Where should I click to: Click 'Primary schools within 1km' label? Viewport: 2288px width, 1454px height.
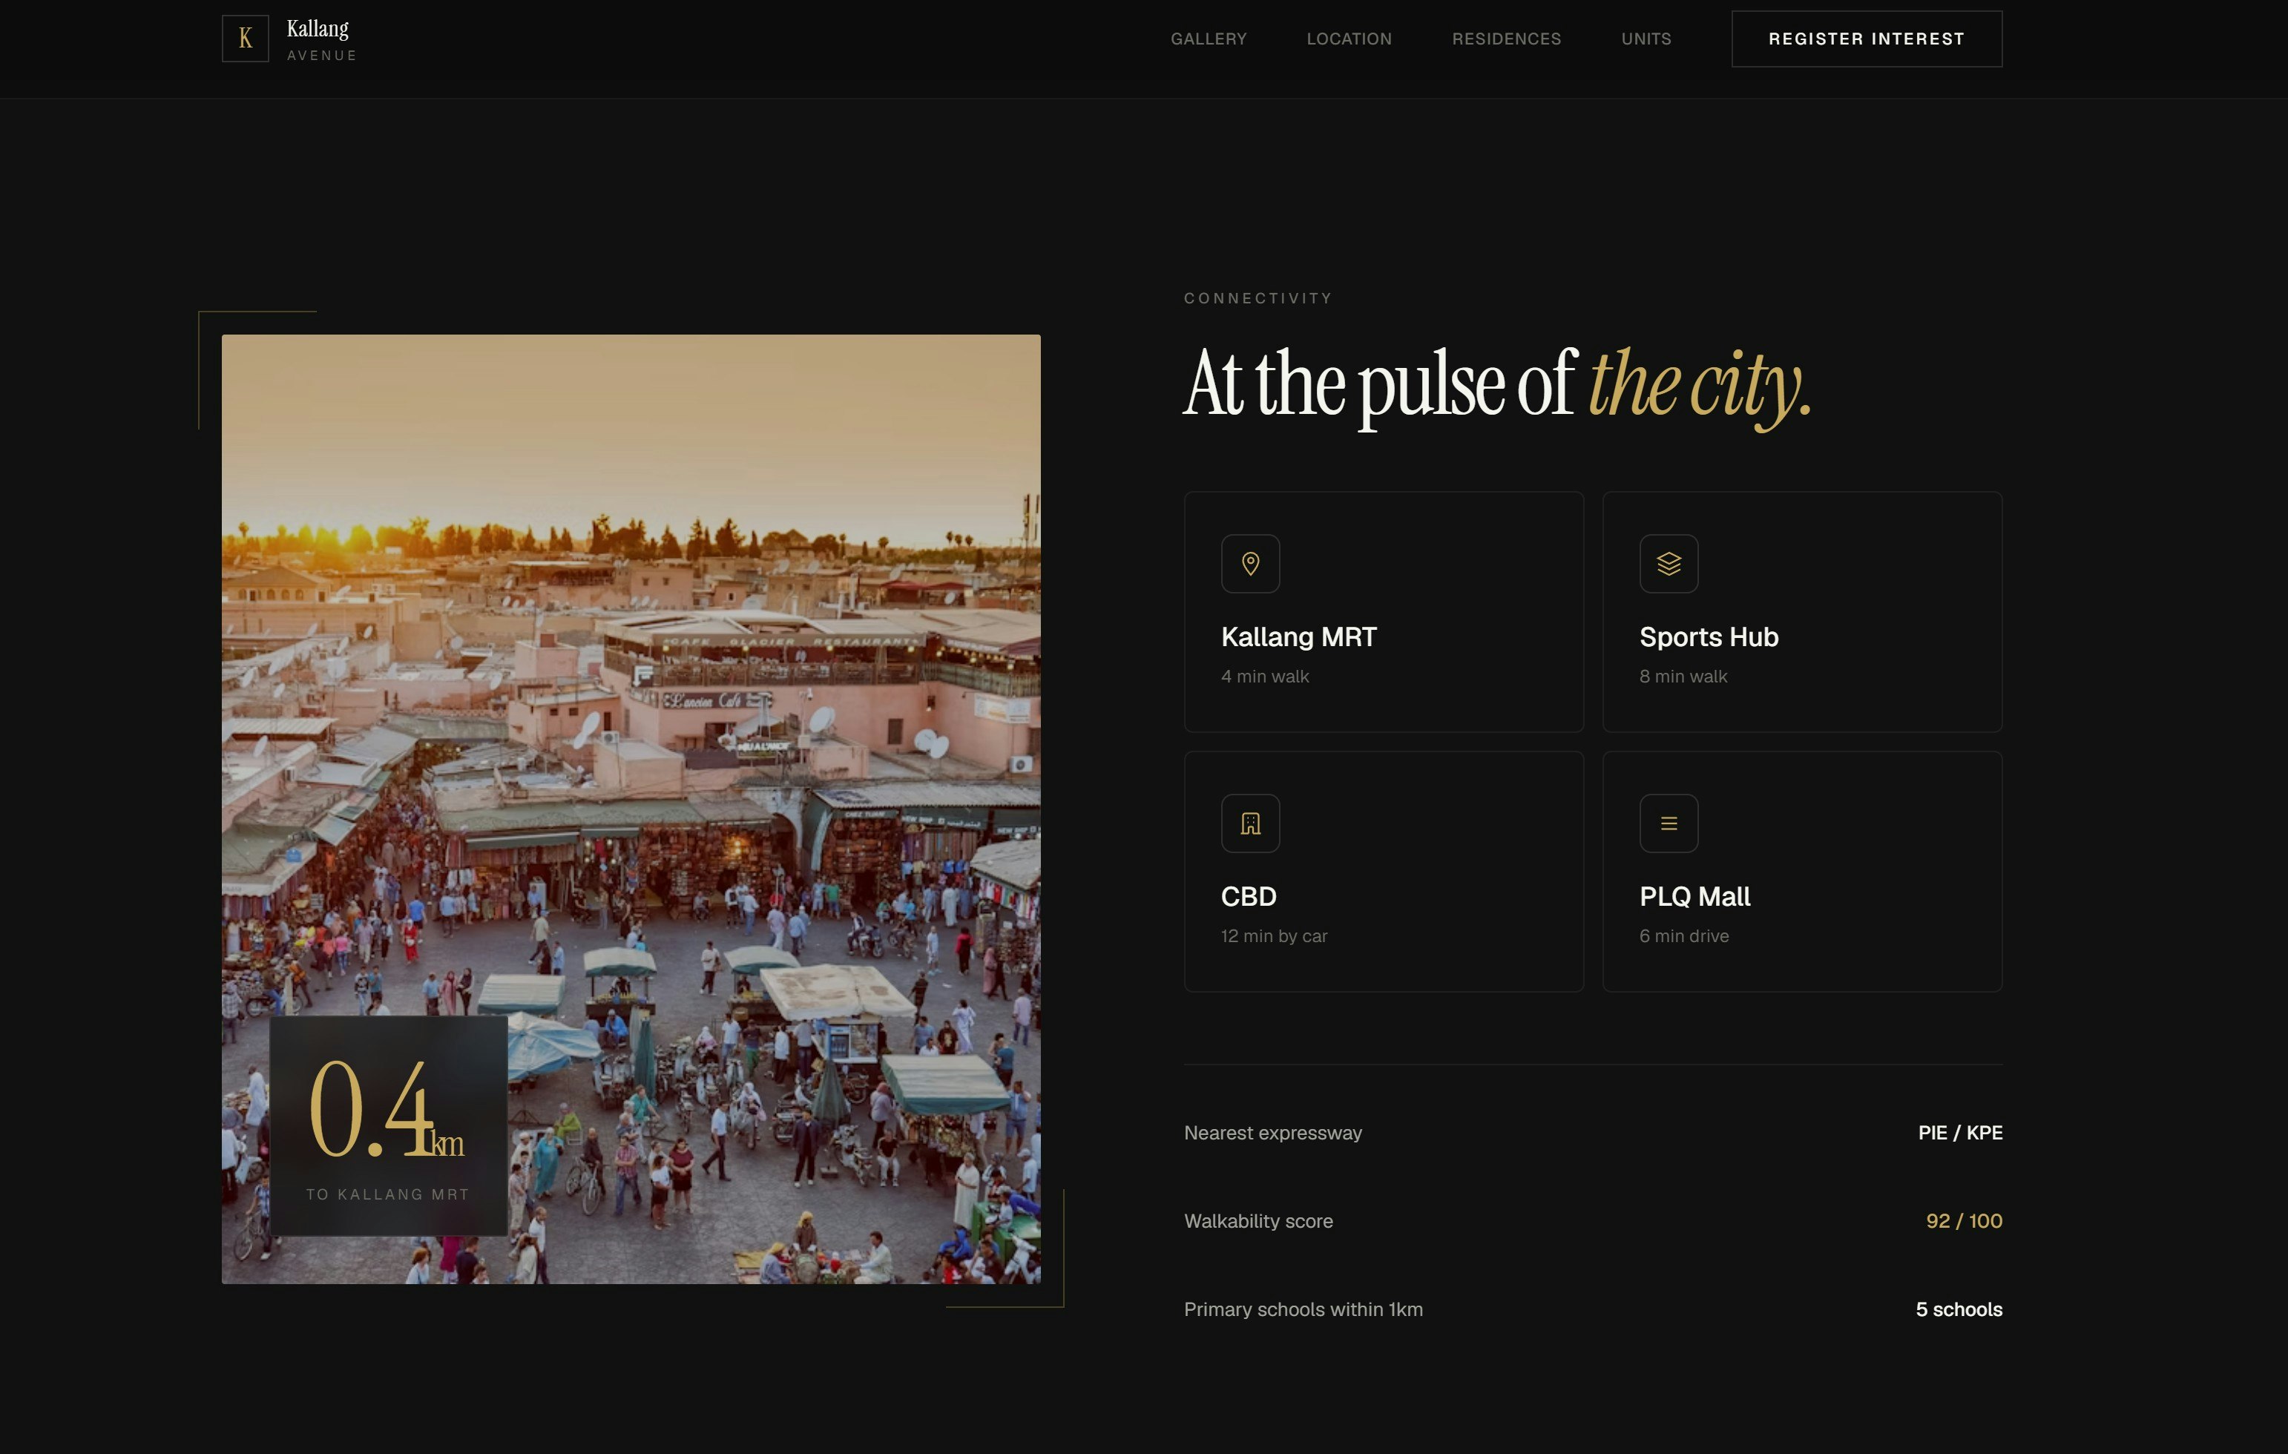pos(1303,1309)
